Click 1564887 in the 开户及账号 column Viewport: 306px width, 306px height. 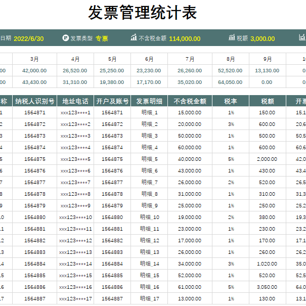[x=112, y=298]
